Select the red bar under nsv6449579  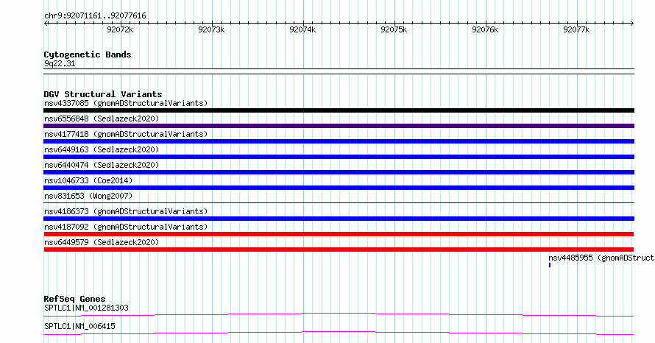pos(339,250)
